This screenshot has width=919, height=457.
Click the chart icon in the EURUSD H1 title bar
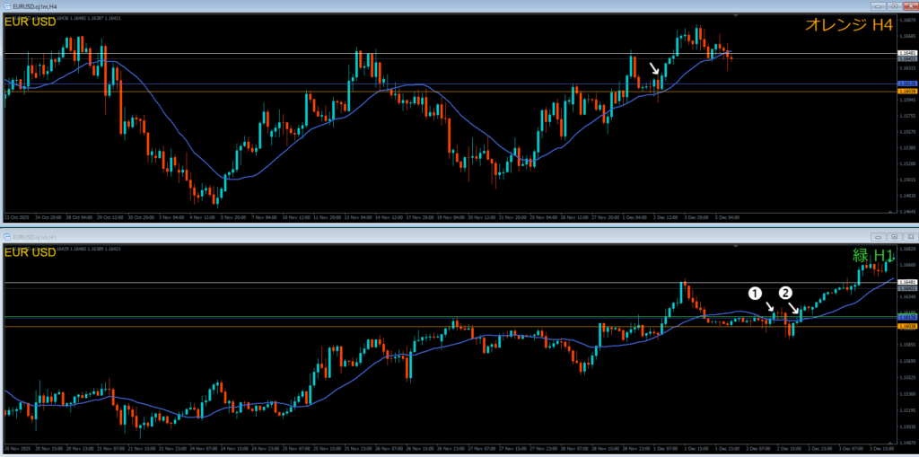(x=7, y=236)
